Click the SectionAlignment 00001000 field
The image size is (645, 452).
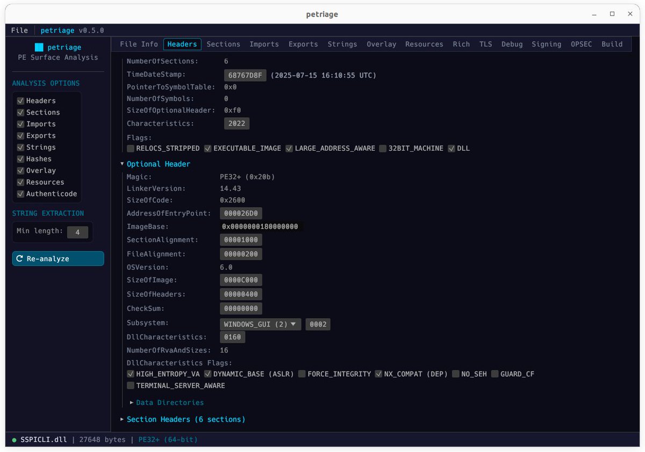point(241,240)
